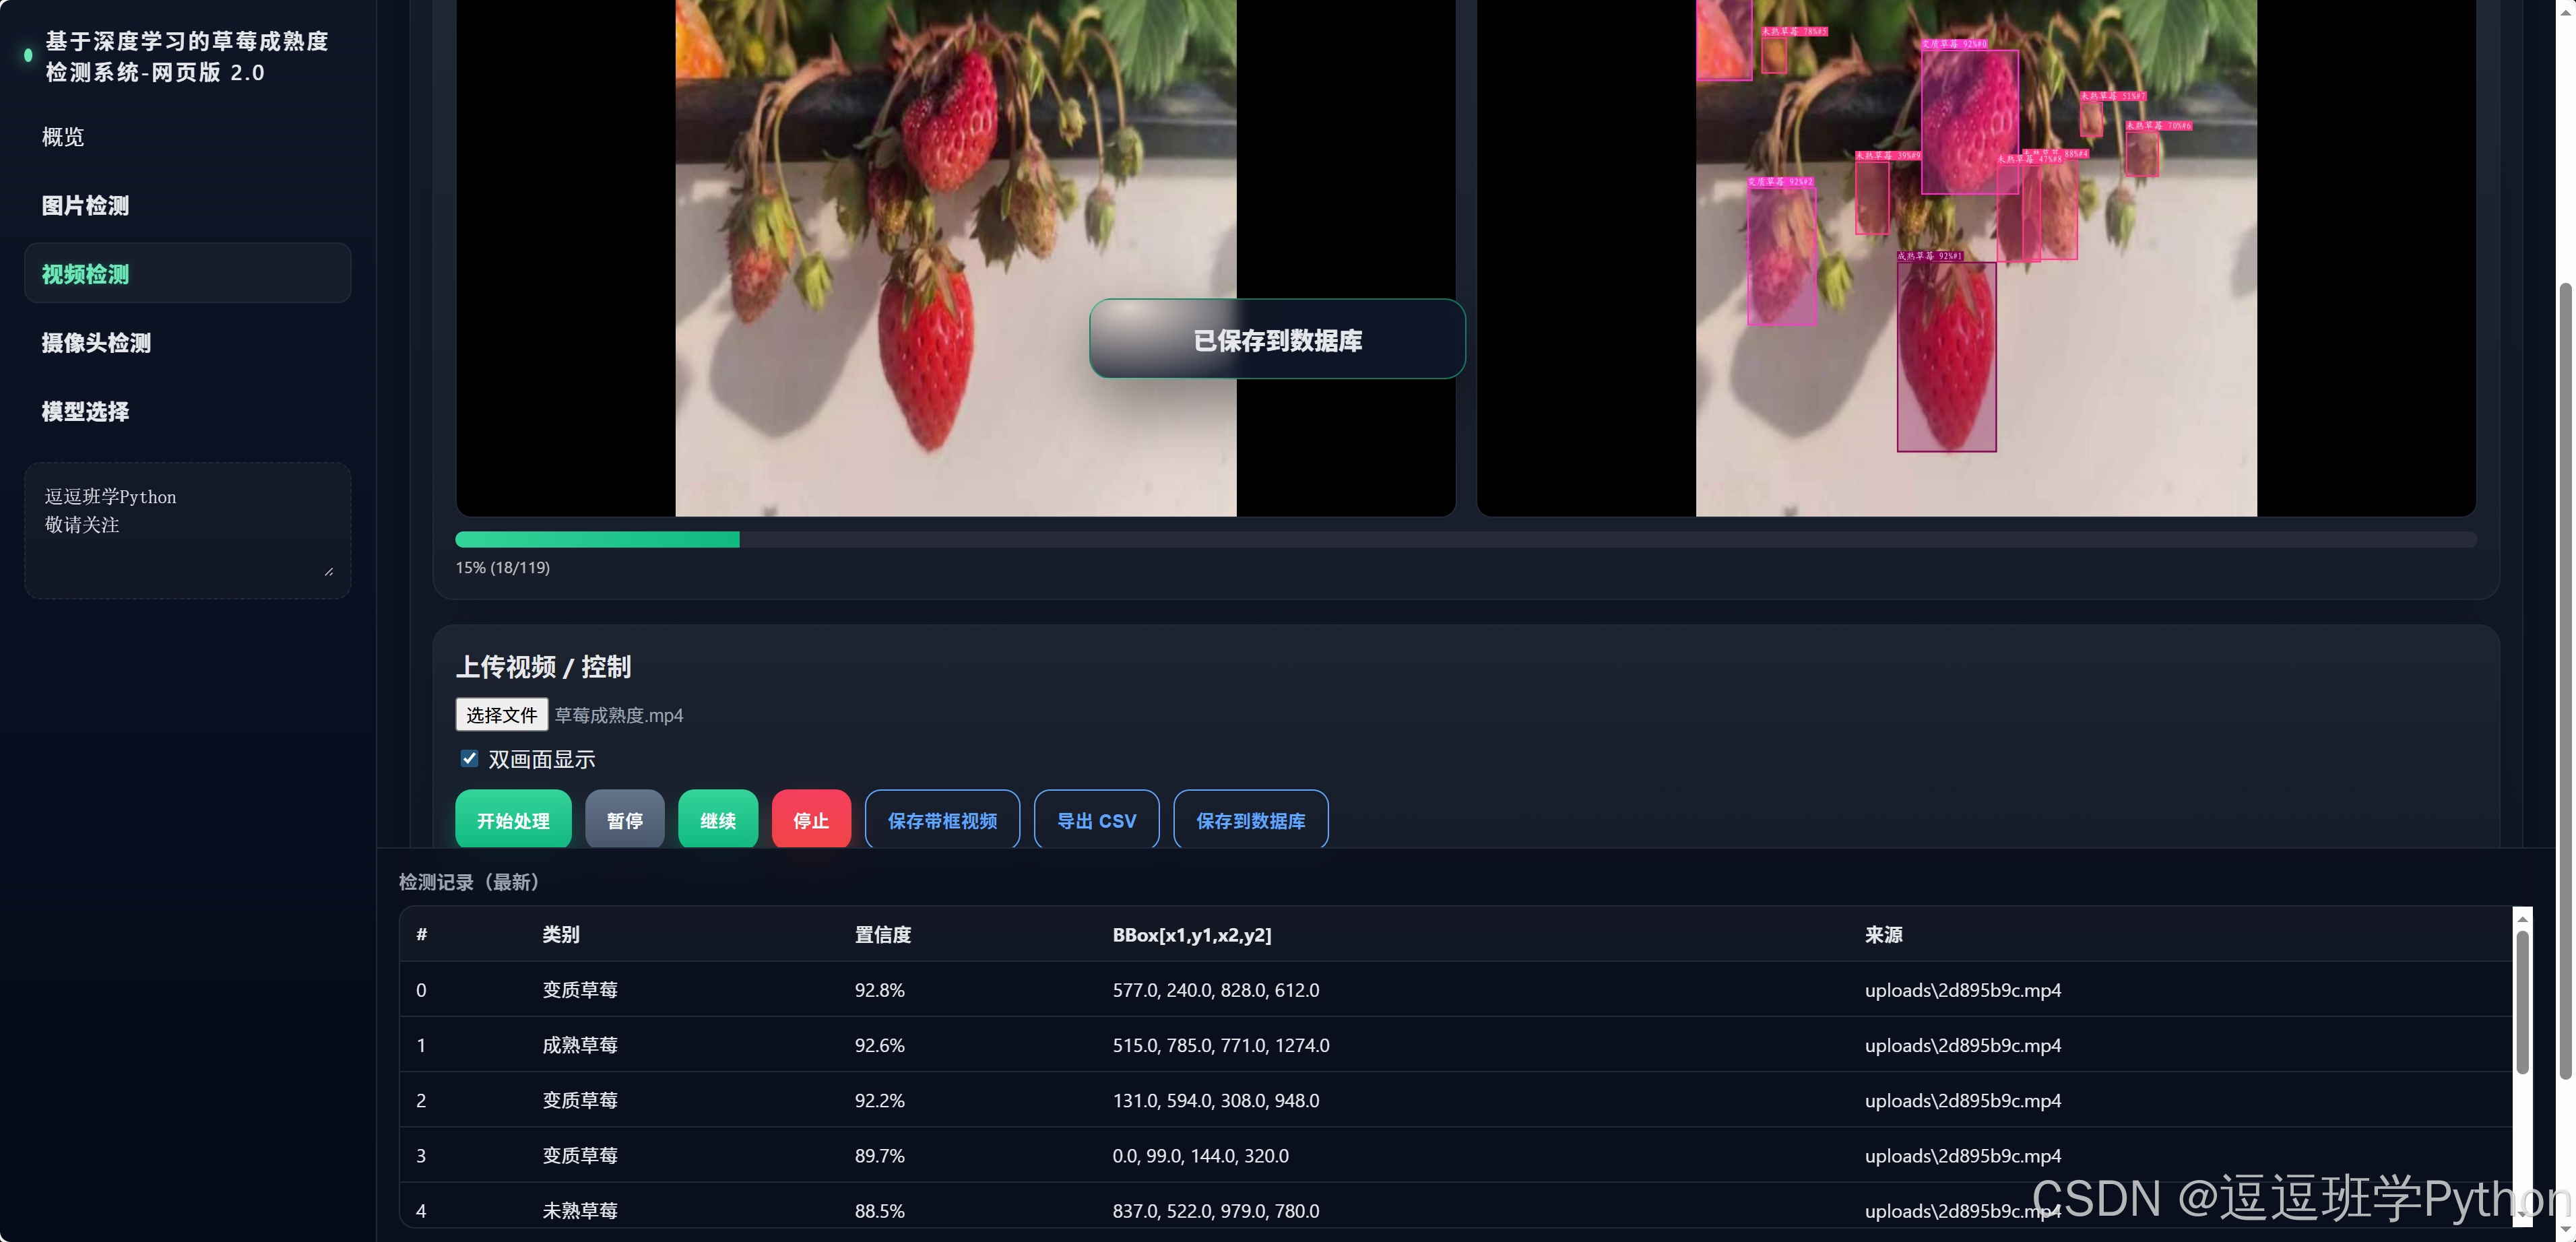Open 摄像头检测 camera detection page
The height and width of the screenshot is (1242, 2576).
point(96,343)
